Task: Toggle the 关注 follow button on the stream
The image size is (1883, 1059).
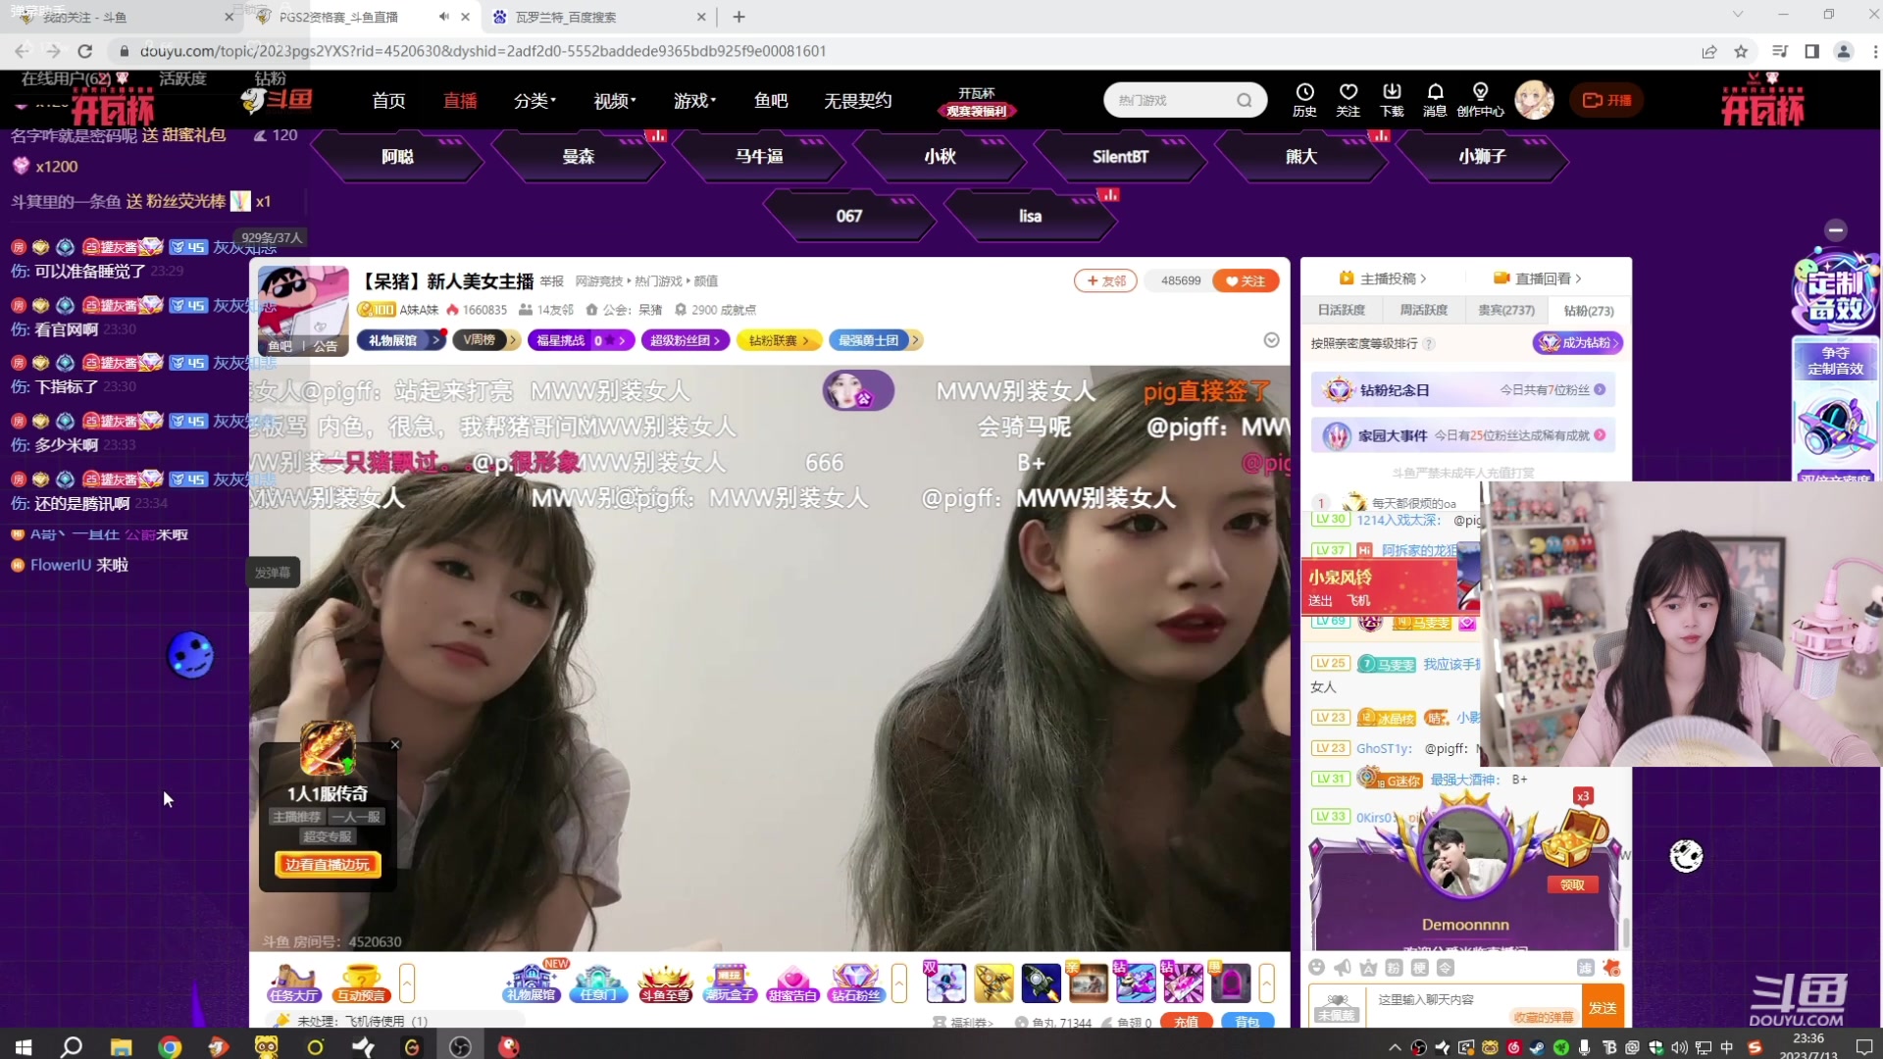Action: [1246, 280]
